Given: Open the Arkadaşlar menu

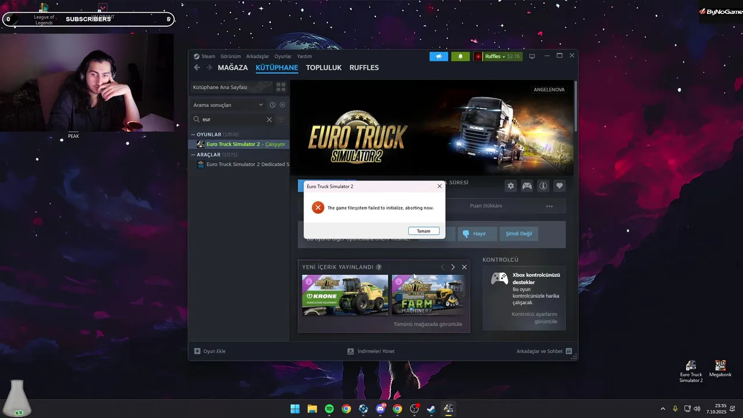Looking at the screenshot, I should 258,56.
